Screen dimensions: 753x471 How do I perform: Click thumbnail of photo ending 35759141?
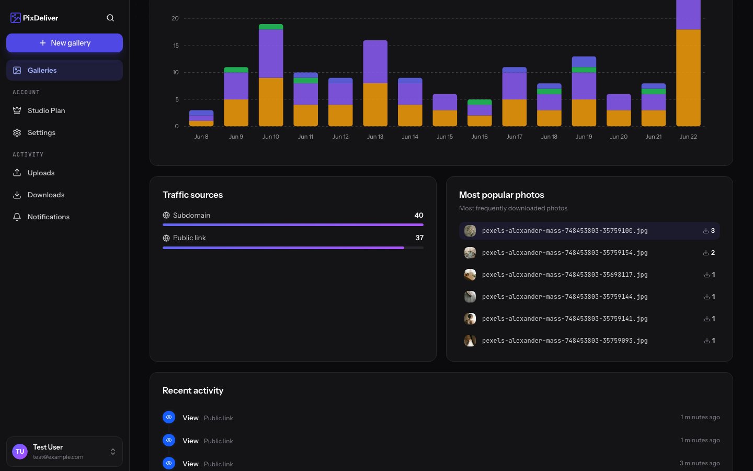pyautogui.click(x=470, y=319)
